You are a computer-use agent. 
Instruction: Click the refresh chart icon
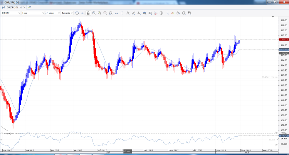pyautogui.click(x=77, y=13)
